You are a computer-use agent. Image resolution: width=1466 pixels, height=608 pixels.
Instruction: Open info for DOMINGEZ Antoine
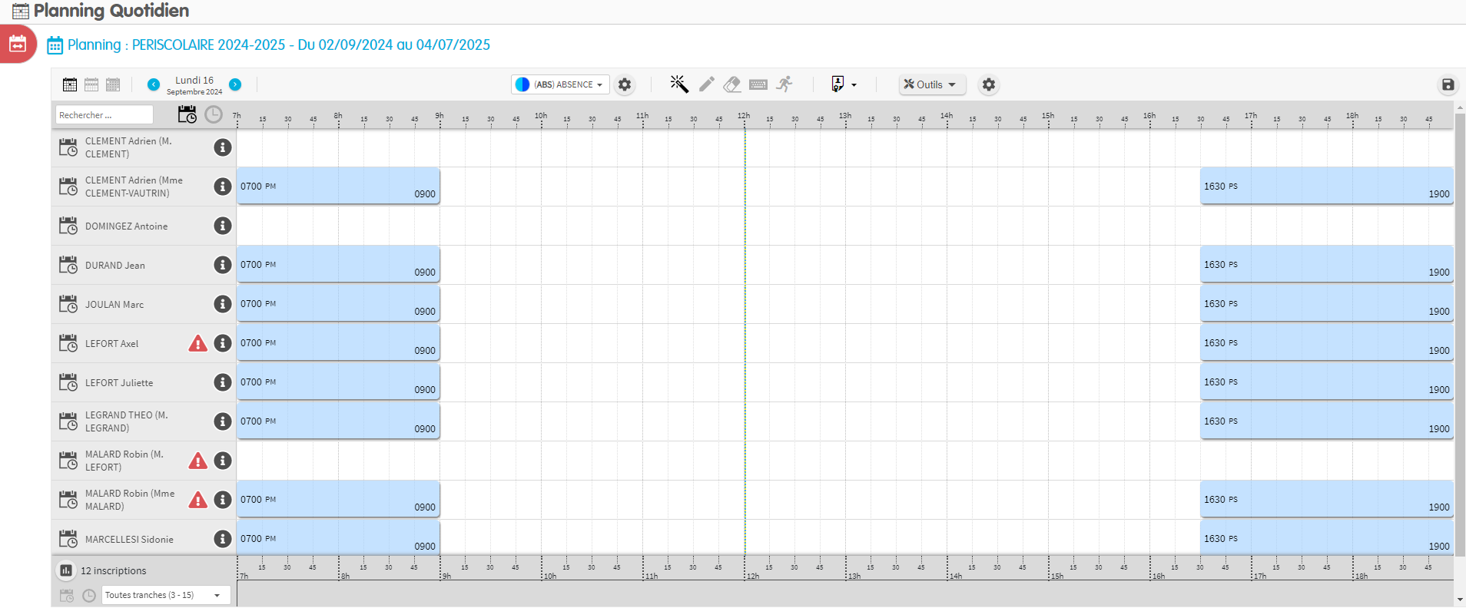[223, 226]
